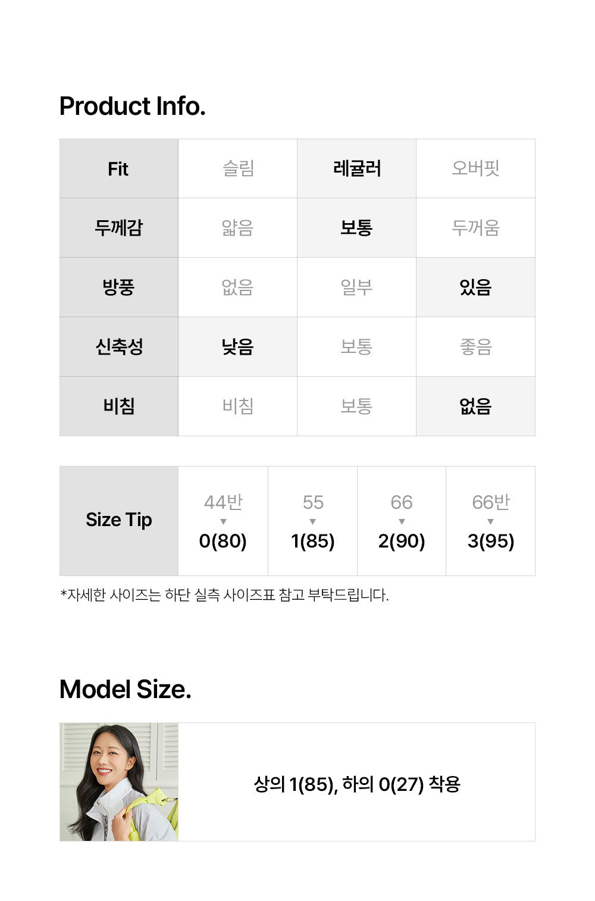Select the 슬림 fit option
This screenshot has width=595, height=901.
[238, 168]
